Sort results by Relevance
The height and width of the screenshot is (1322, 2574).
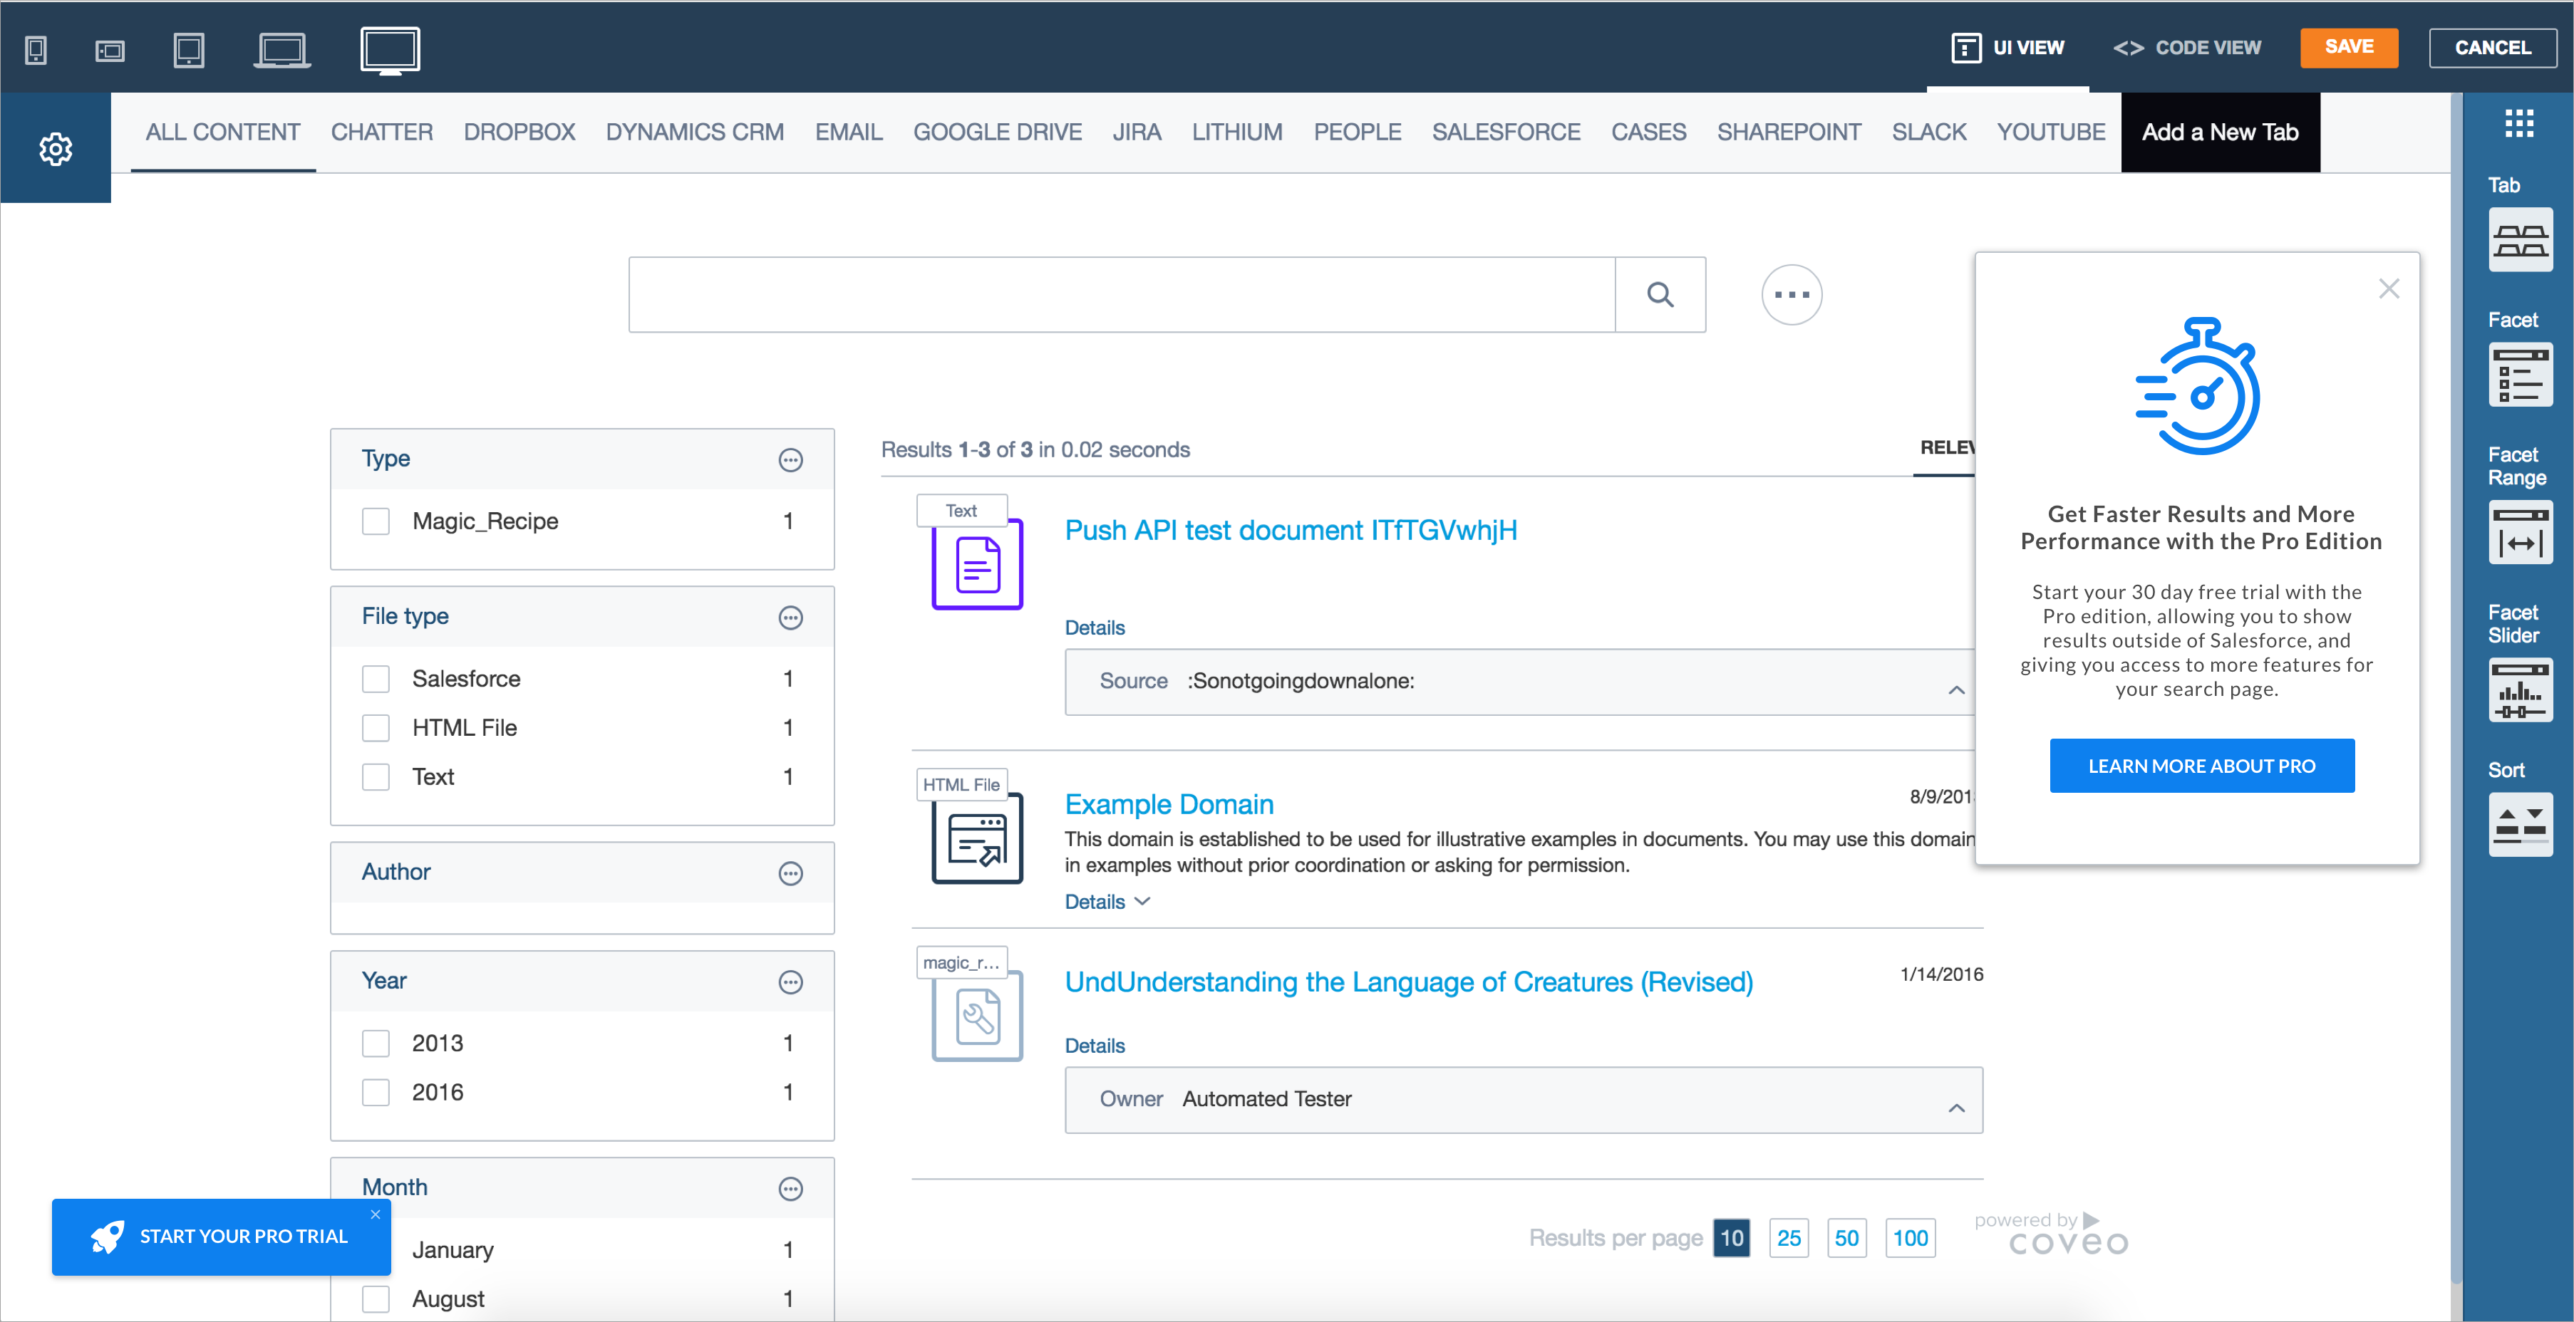(x=1945, y=448)
